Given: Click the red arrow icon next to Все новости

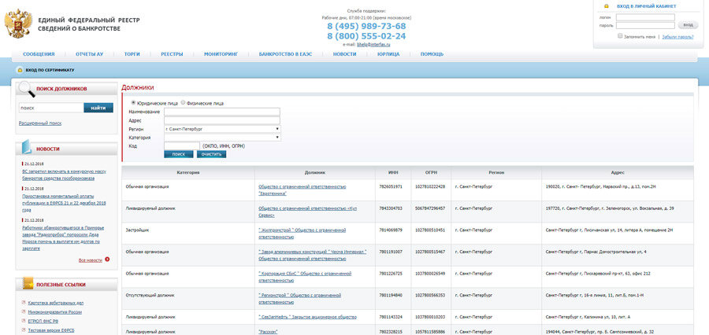Looking at the screenshot, I should pos(107,260).
